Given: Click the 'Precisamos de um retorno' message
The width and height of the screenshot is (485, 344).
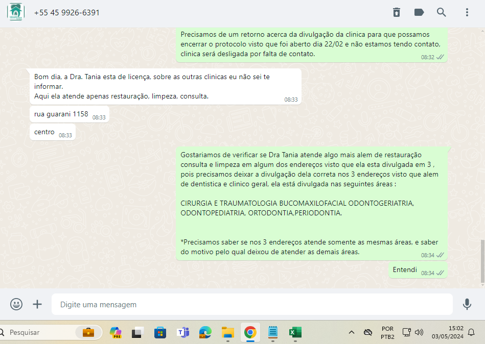Looking at the screenshot, I should pyautogui.click(x=312, y=44).
